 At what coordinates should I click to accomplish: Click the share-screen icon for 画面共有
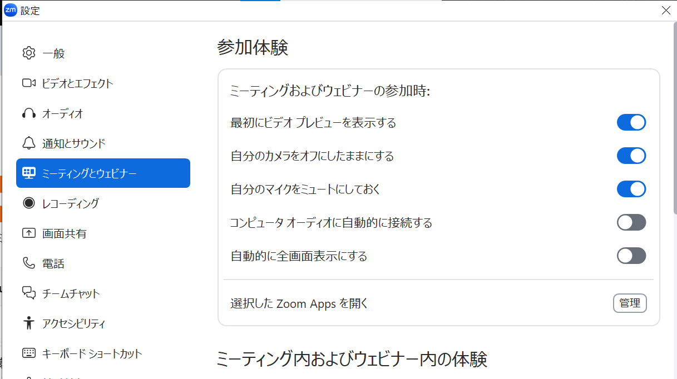[28, 233]
